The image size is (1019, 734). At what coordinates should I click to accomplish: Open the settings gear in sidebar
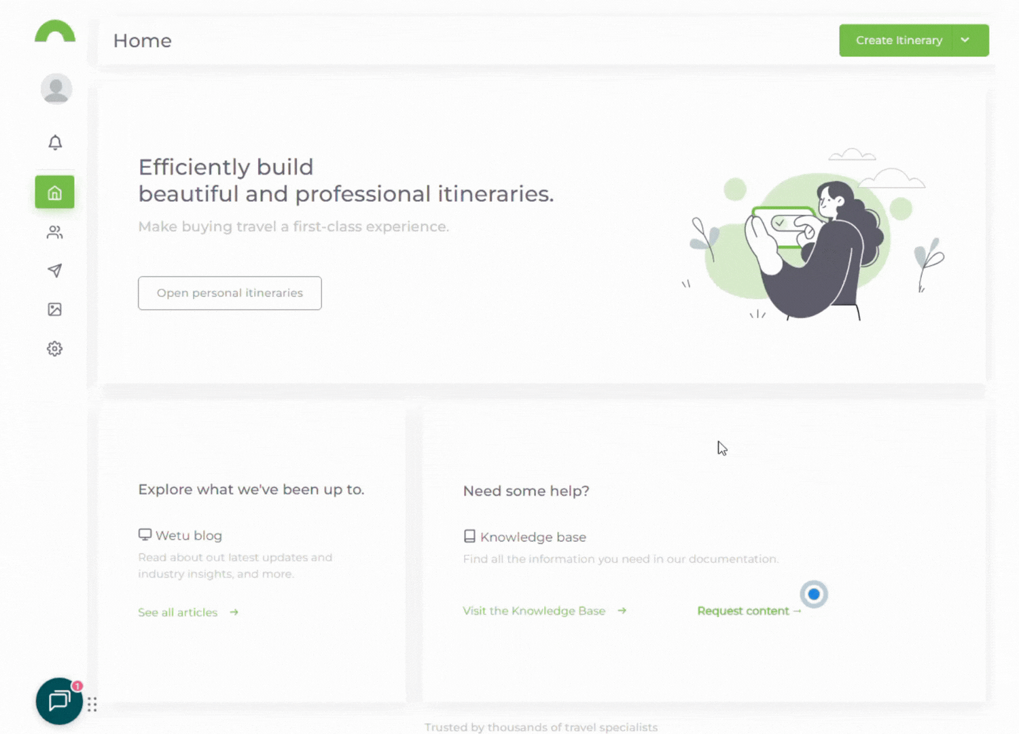(55, 349)
